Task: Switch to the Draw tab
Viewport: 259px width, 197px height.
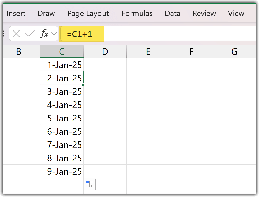Action: tap(46, 13)
